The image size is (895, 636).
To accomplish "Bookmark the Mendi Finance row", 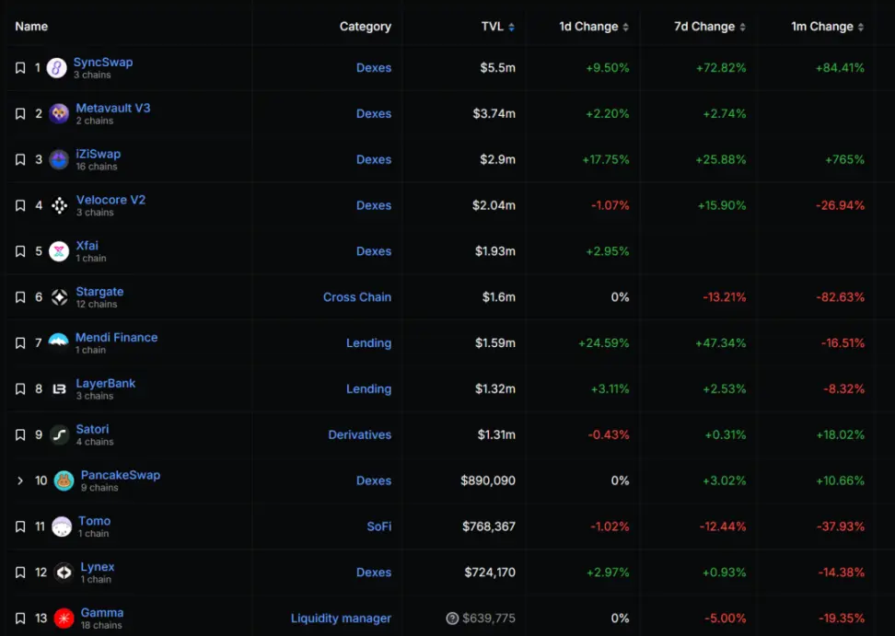I will [20, 342].
